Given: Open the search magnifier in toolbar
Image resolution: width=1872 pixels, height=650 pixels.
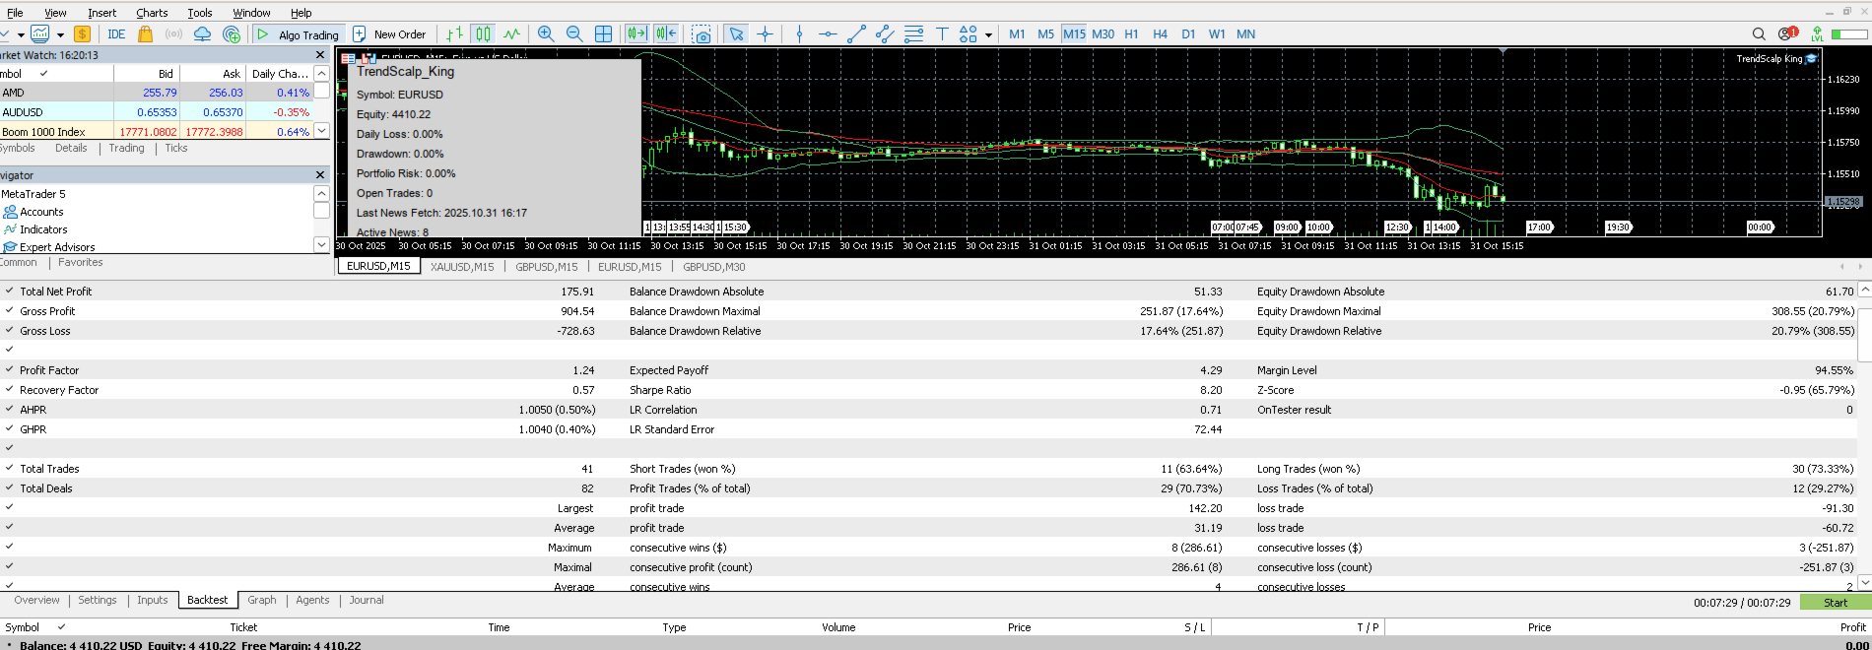Looking at the screenshot, I should click(x=1759, y=34).
